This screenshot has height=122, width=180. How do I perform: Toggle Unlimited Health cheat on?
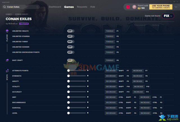[71, 31]
